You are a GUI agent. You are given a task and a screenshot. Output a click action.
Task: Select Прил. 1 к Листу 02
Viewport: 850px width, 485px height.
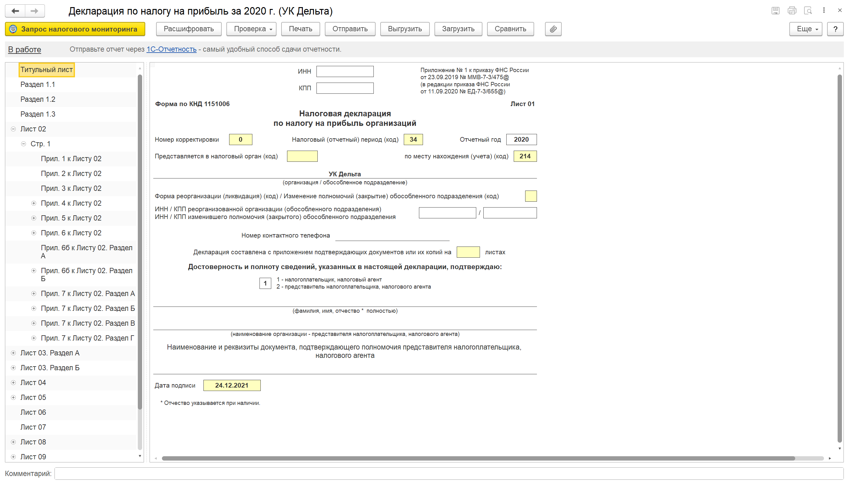click(71, 159)
